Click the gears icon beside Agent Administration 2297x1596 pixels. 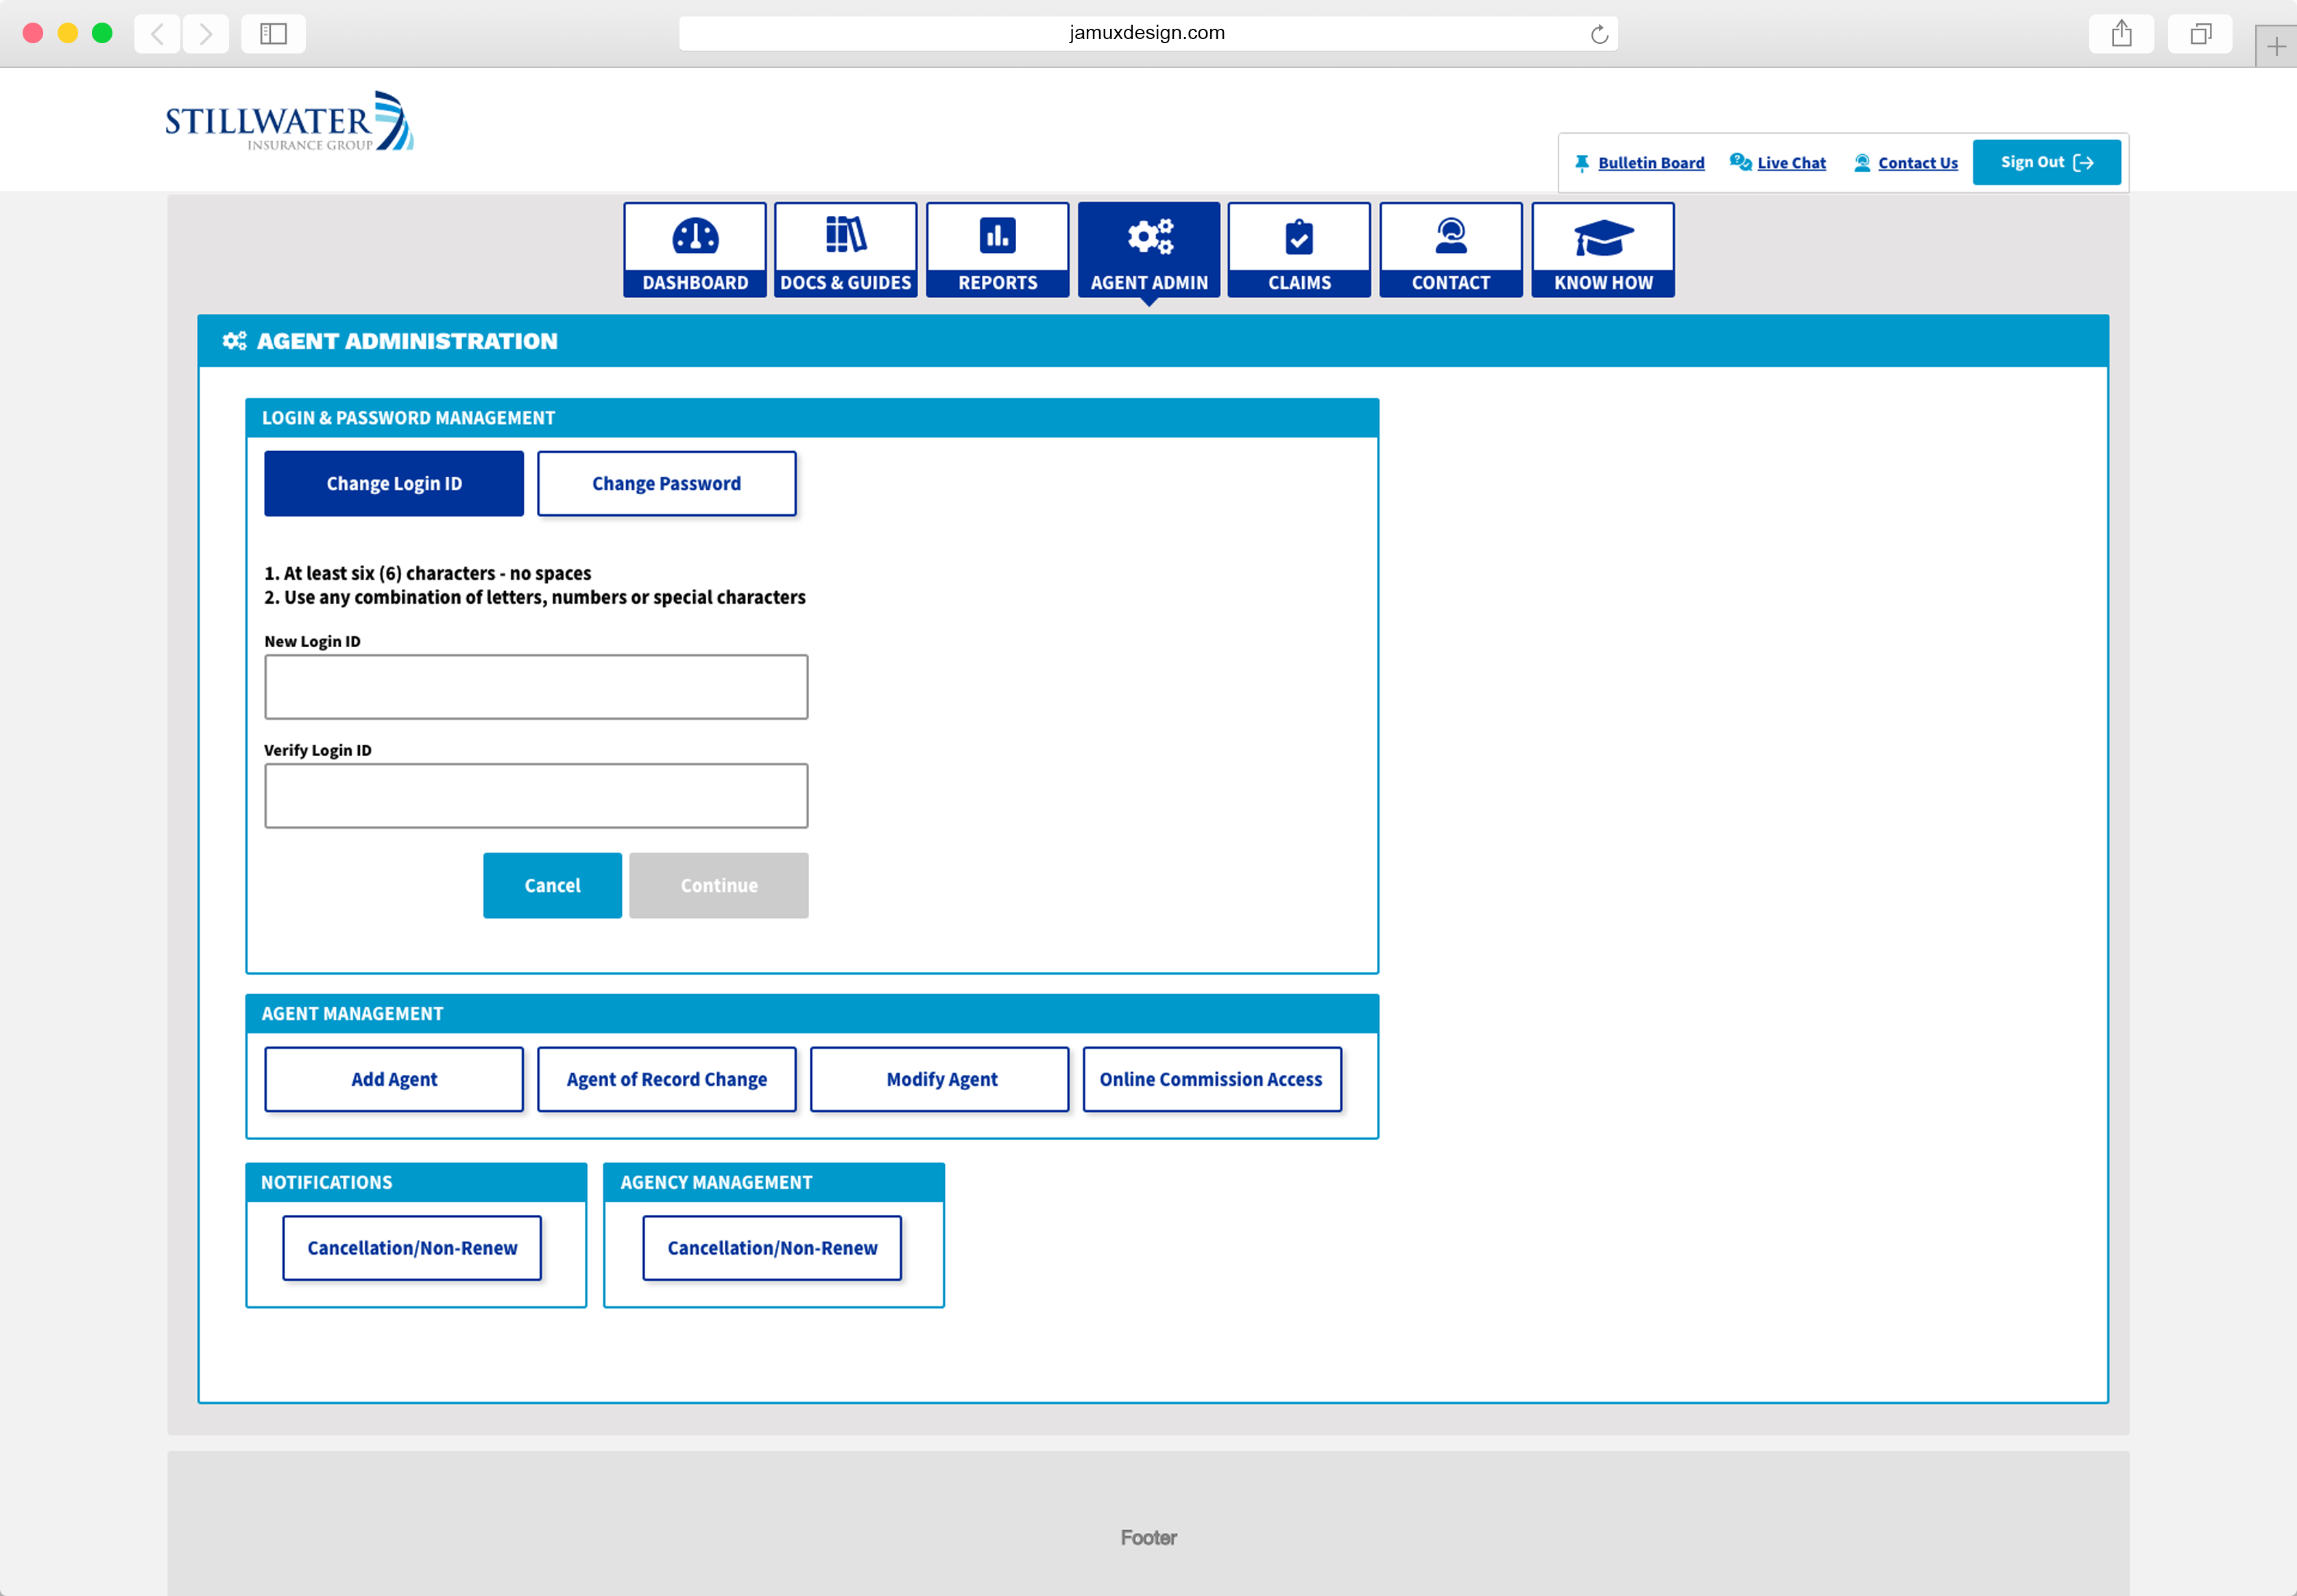235,341
